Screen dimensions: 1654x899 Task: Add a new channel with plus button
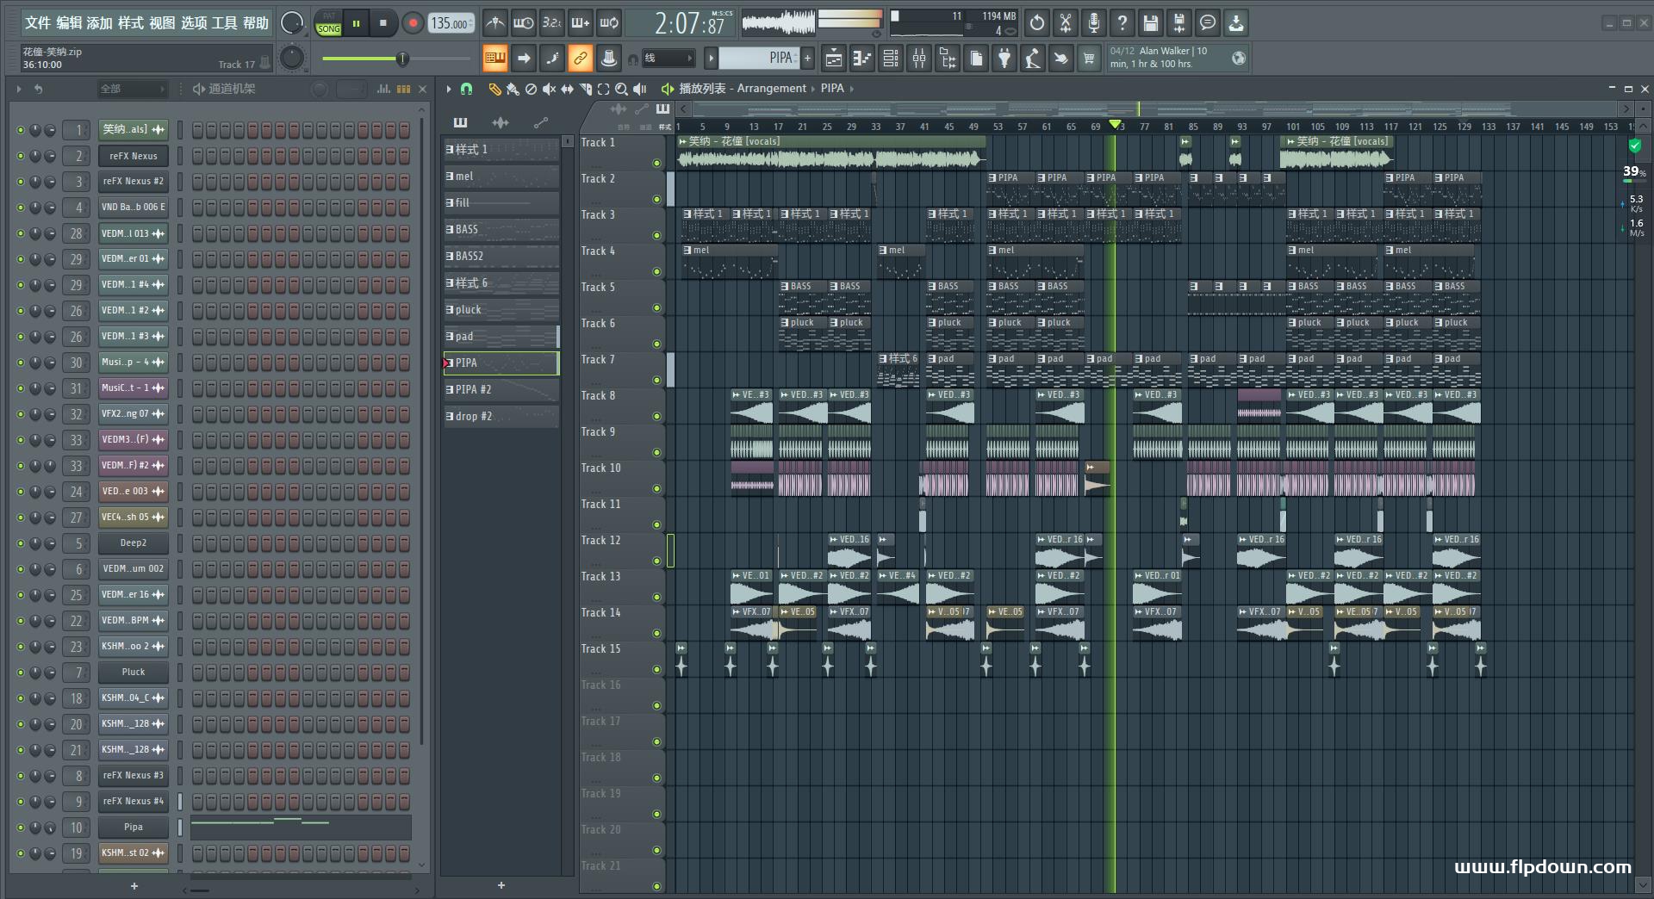[134, 885]
